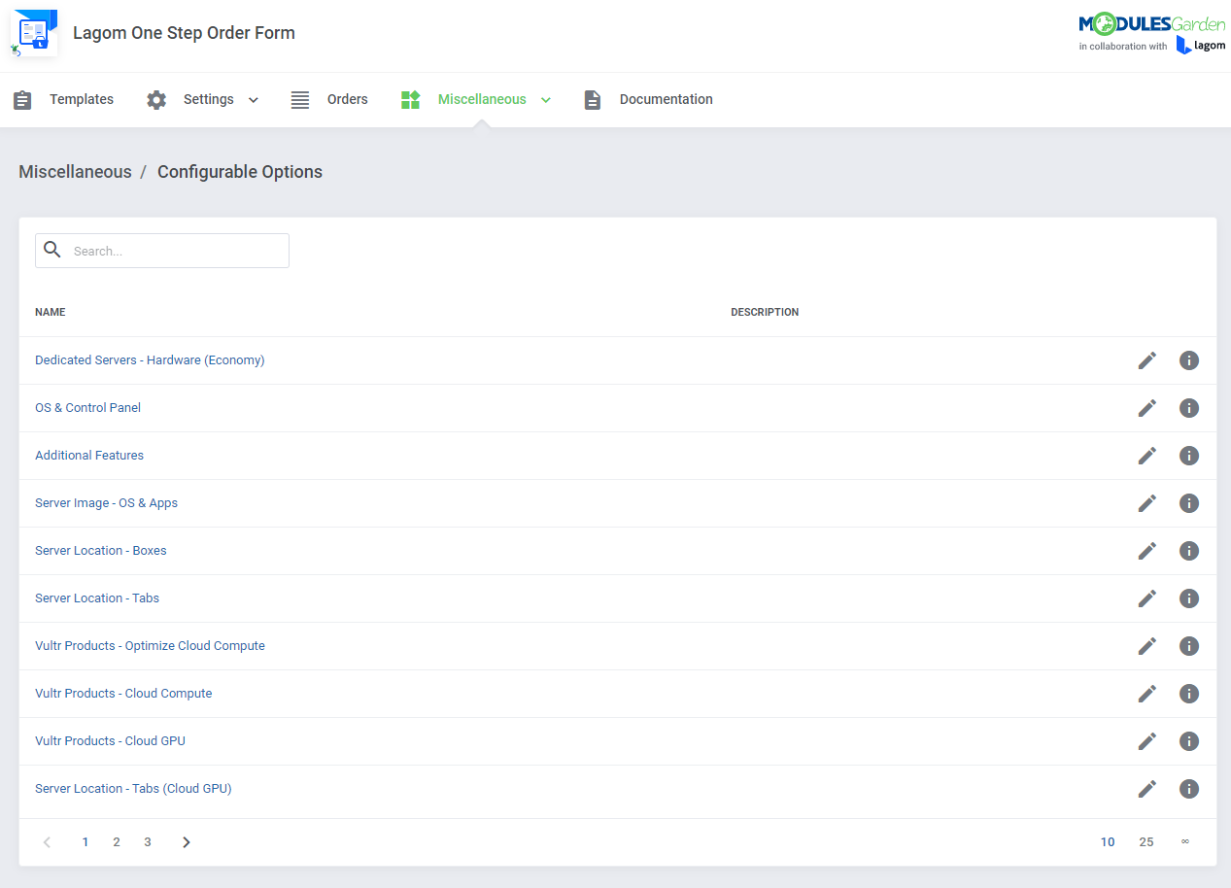The height and width of the screenshot is (888, 1231).
Task: Open Server Location - Tabs link
Action: click(x=97, y=598)
